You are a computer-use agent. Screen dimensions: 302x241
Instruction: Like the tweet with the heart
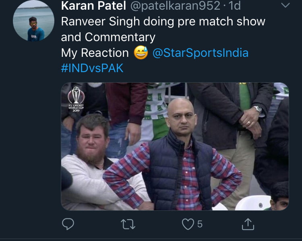[188, 224]
